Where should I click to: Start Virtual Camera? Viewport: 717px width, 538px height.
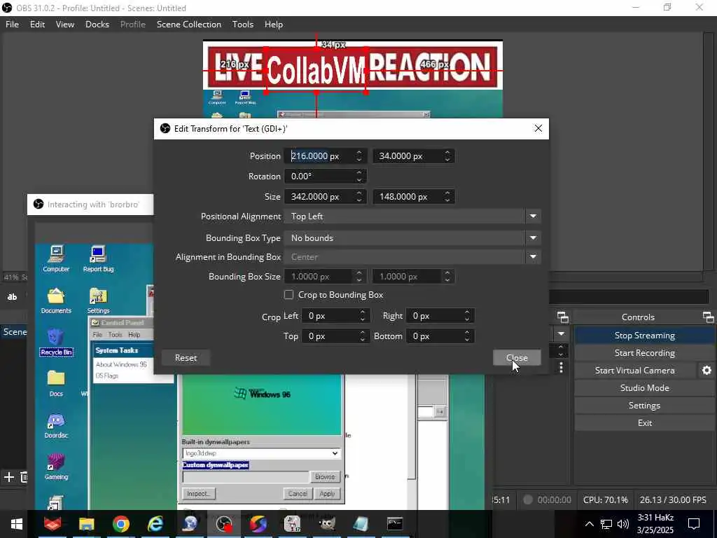pyautogui.click(x=634, y=371)
